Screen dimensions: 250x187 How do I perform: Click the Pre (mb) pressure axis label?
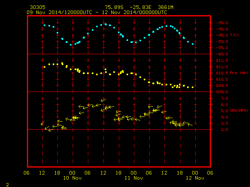pyautogui.click(x=239, y=73)
